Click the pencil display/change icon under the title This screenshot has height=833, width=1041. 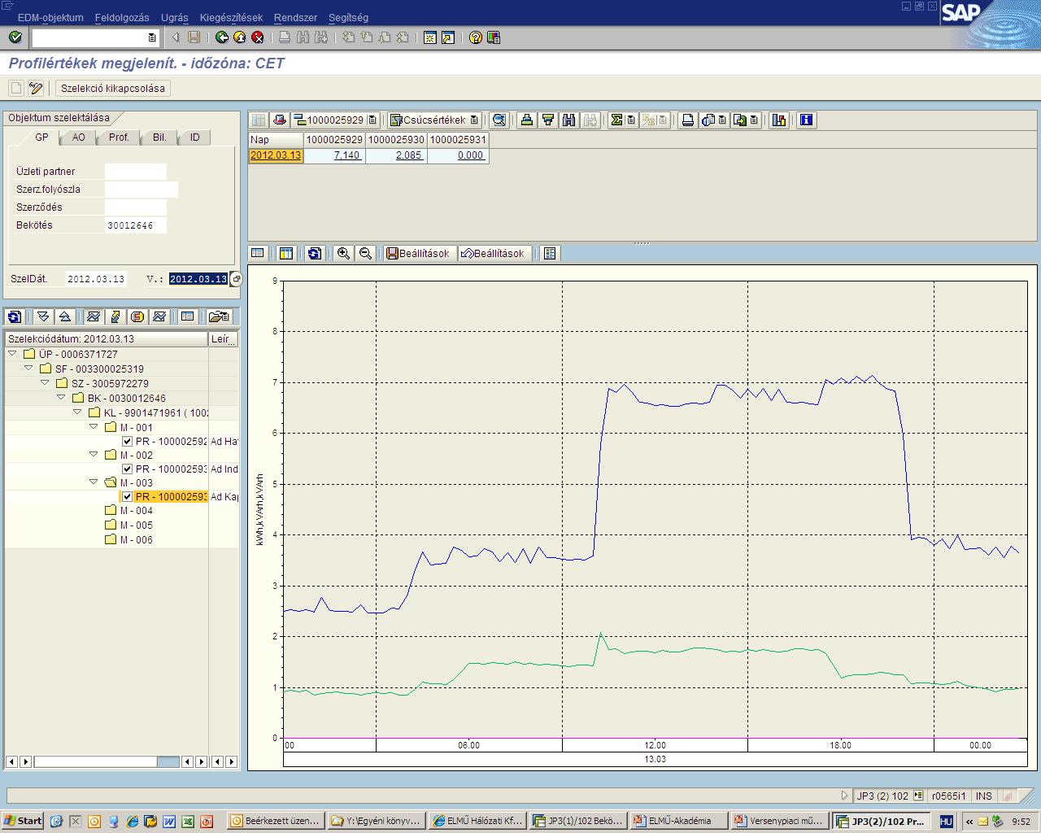35,88
